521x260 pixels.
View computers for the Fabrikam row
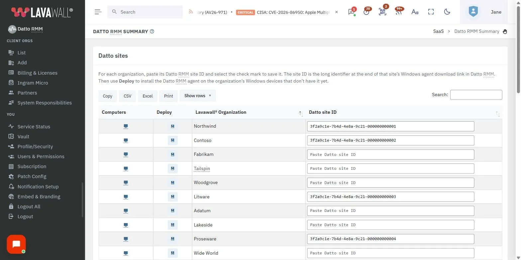pos(126,155)
